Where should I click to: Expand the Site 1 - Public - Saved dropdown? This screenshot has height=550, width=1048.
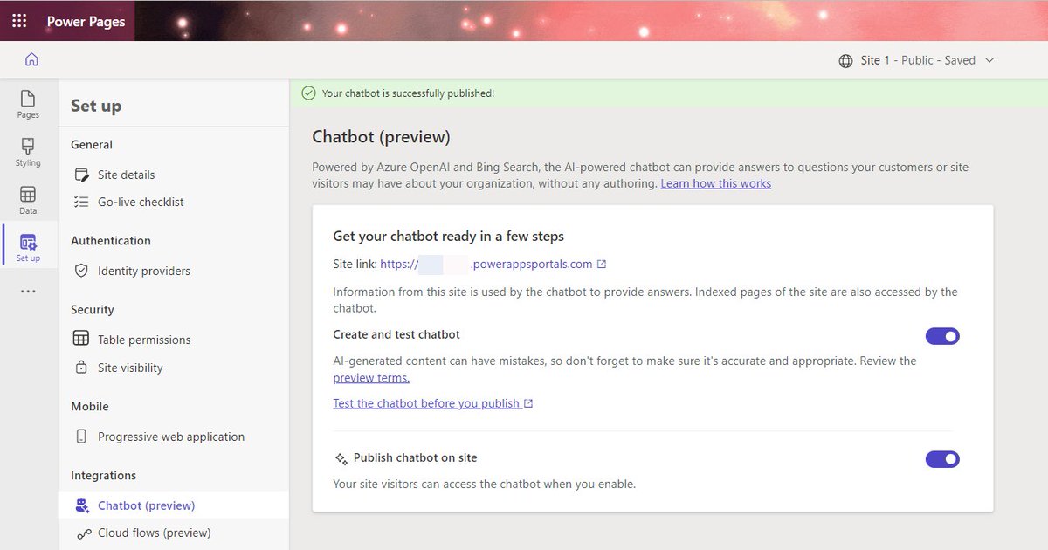click(989, 61)
